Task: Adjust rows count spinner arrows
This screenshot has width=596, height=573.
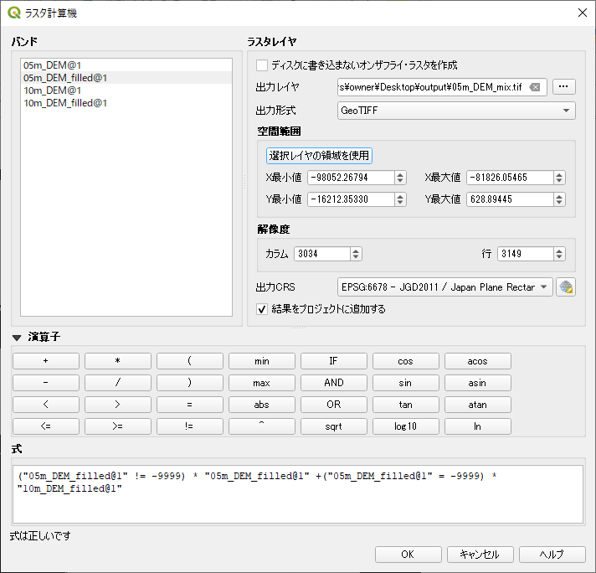Action: click(x=559, y=254)
